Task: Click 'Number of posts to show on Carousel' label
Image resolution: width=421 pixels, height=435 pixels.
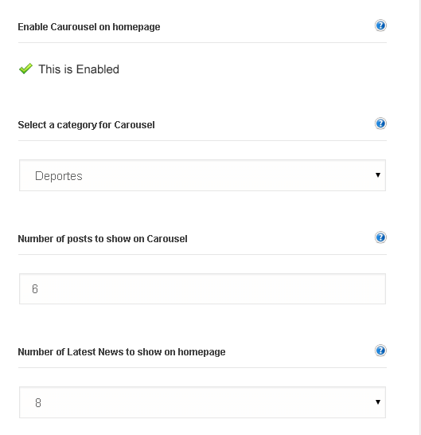Action: [x=103, y=239]
